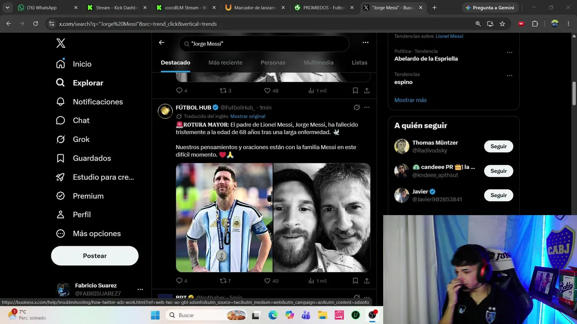Switch to Más reciente tab

point(225,63)
